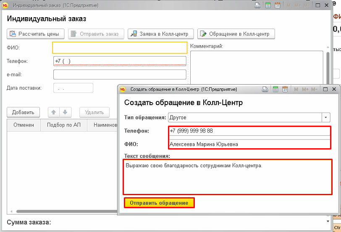Click save-links icon in the Создать обращение dialog
This screenshot has width=341, height=232.
(x=265, y=89)
